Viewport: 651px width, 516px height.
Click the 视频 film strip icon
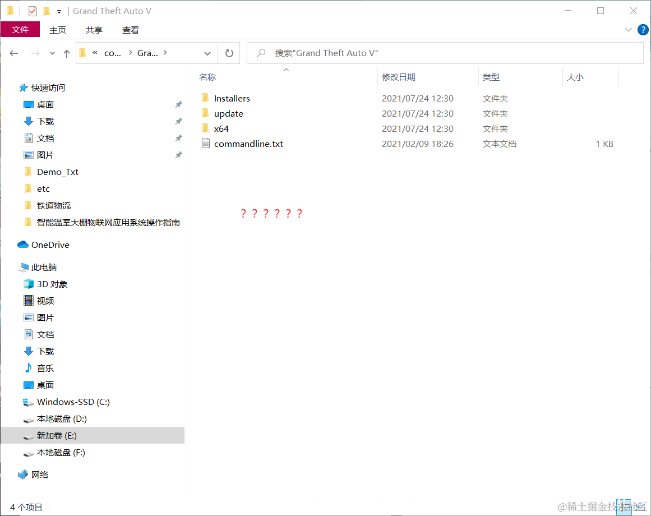(x=28, y=301)
